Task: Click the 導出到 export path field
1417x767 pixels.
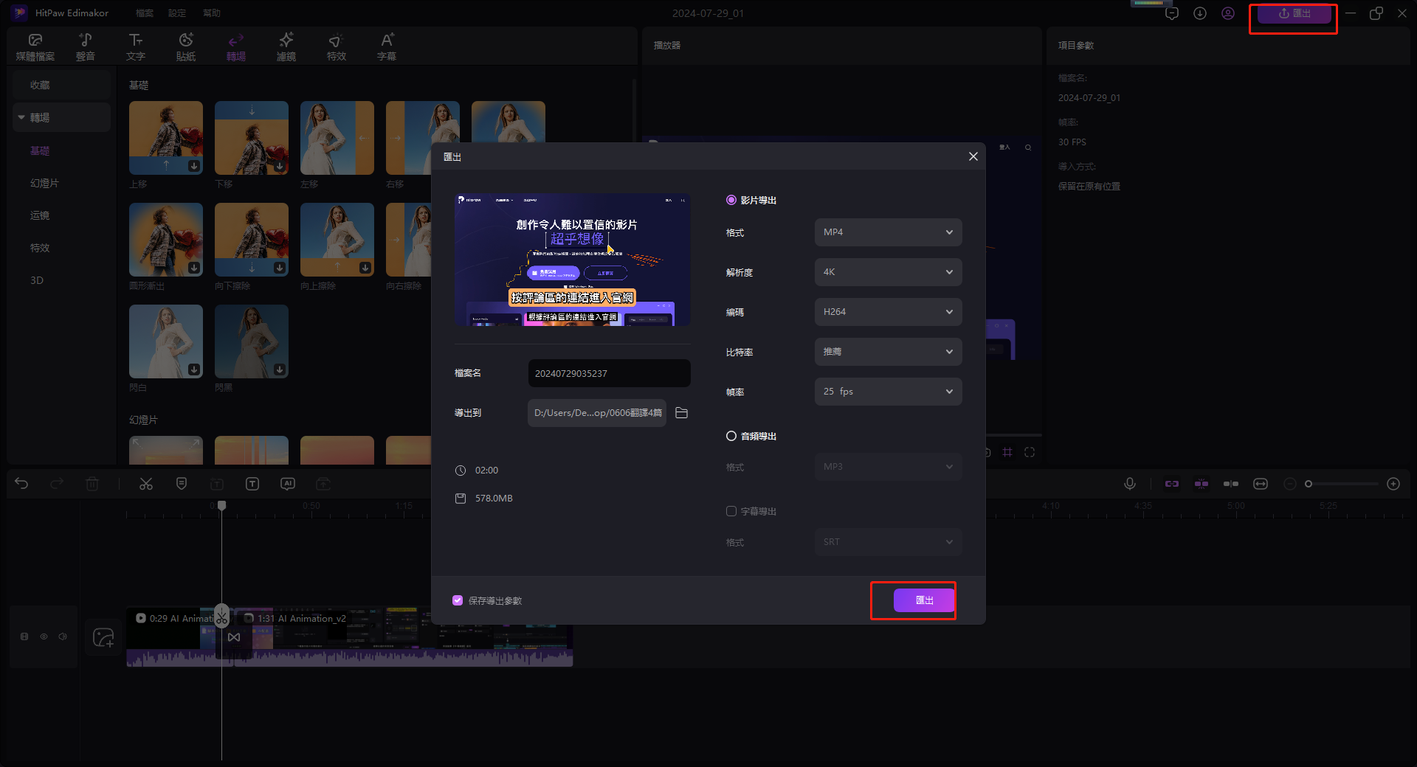Action: click(x=597, y=413)
